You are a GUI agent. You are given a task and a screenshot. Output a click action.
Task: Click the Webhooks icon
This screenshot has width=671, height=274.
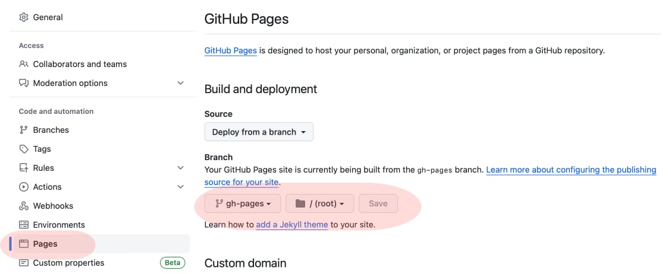24,206
